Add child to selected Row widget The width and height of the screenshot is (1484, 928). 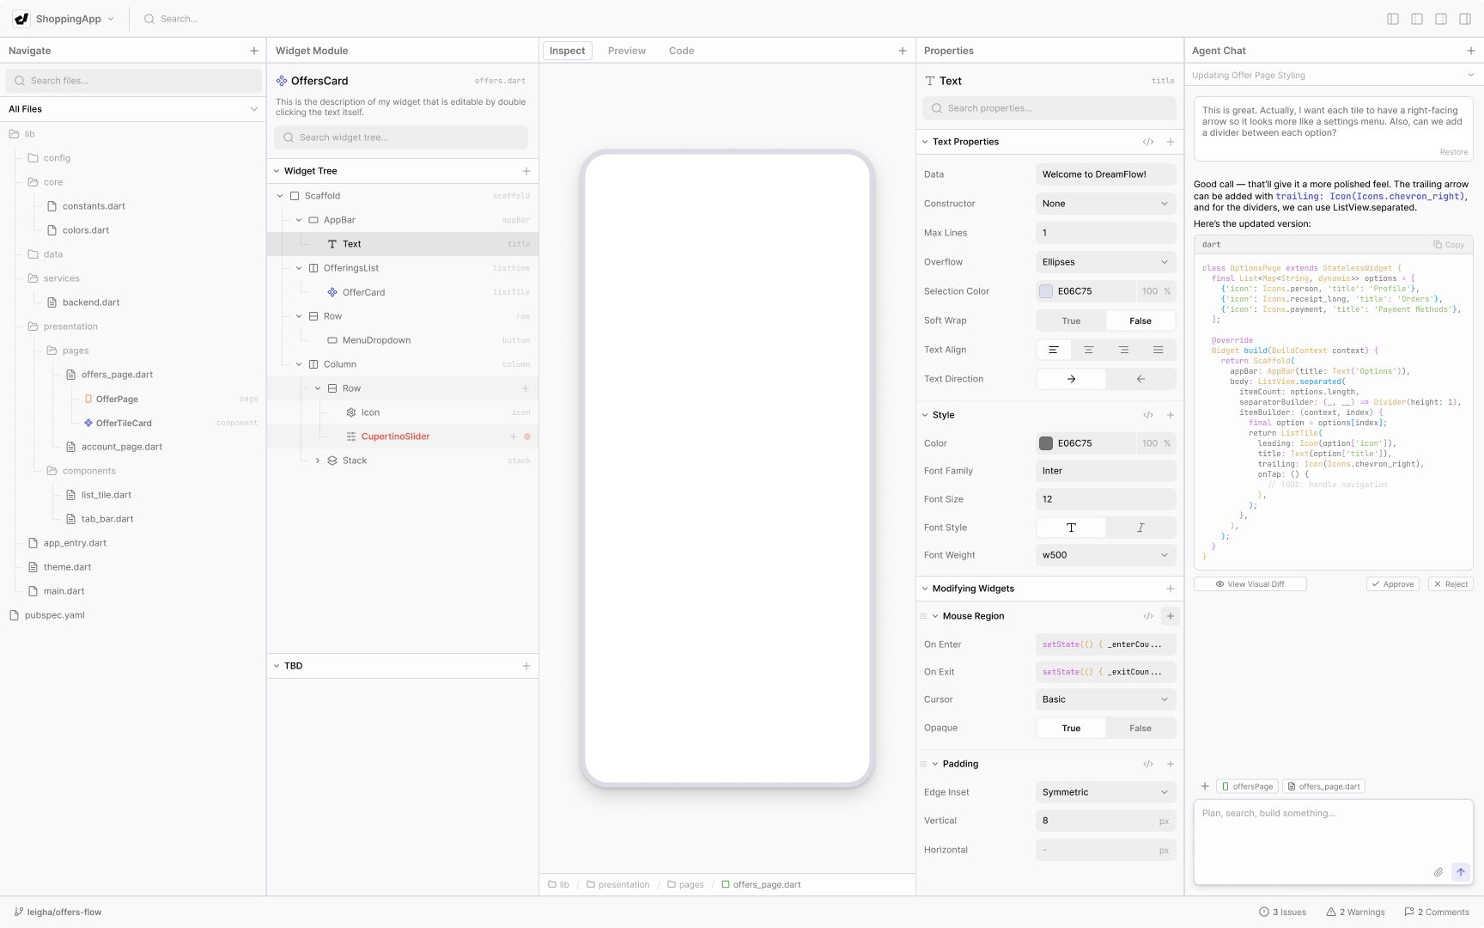point(526,388)
